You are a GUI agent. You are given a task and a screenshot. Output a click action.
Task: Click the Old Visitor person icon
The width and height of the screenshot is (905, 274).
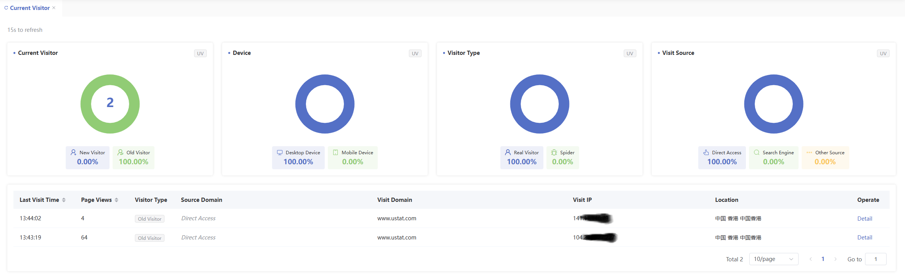coord(120,152)
